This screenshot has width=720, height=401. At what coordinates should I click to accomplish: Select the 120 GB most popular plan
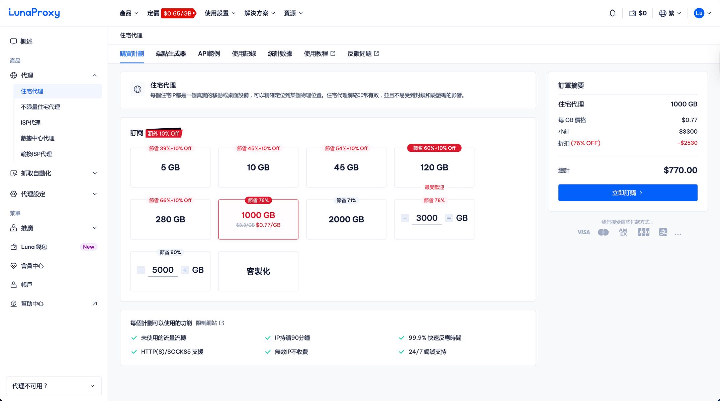click(x=434, y=167)
